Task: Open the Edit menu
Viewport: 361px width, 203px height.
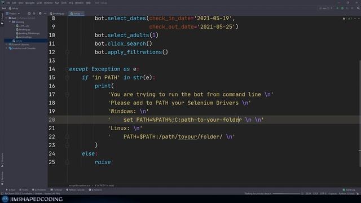Action: 14,3
